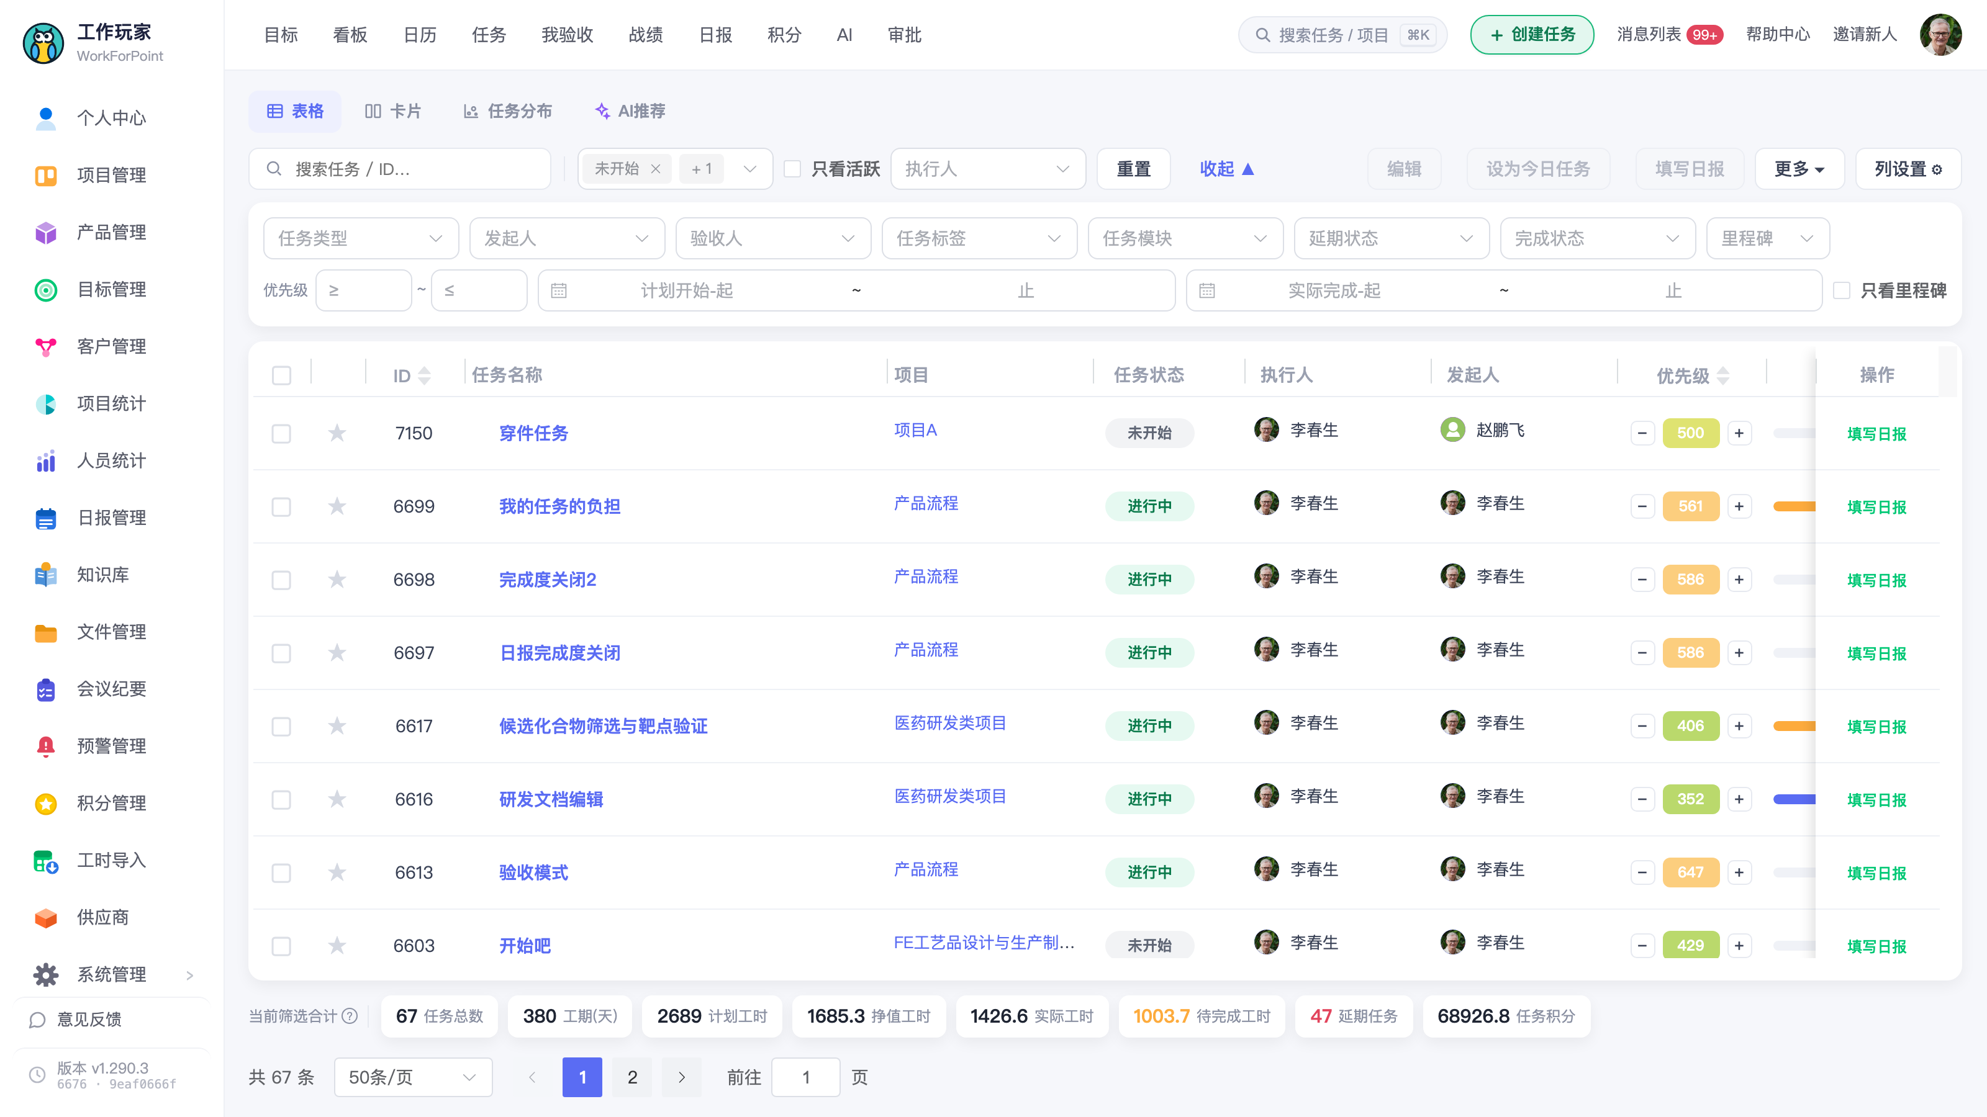Image resolution: width=1987 pixels, height=1117 pixels.
Task: Open 人员统计 bar chart icon
Action: click(x=45, y=460)
